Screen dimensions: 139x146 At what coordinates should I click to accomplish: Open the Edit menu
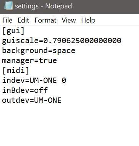point(23,20)
